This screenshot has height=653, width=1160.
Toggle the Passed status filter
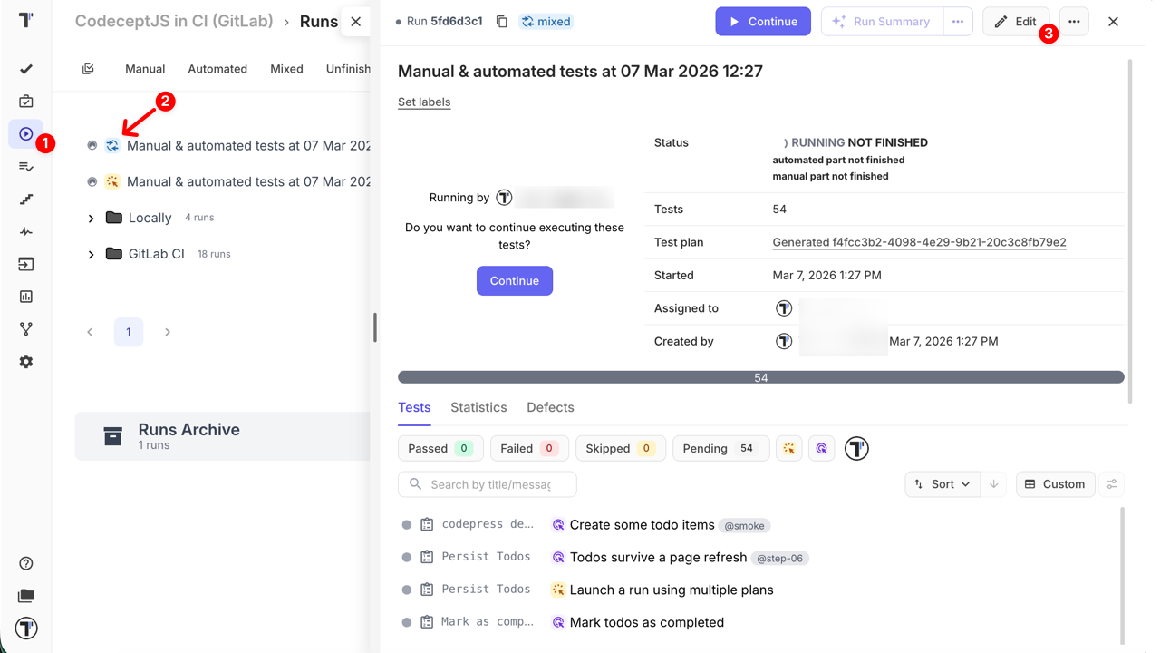pos(438,448)
